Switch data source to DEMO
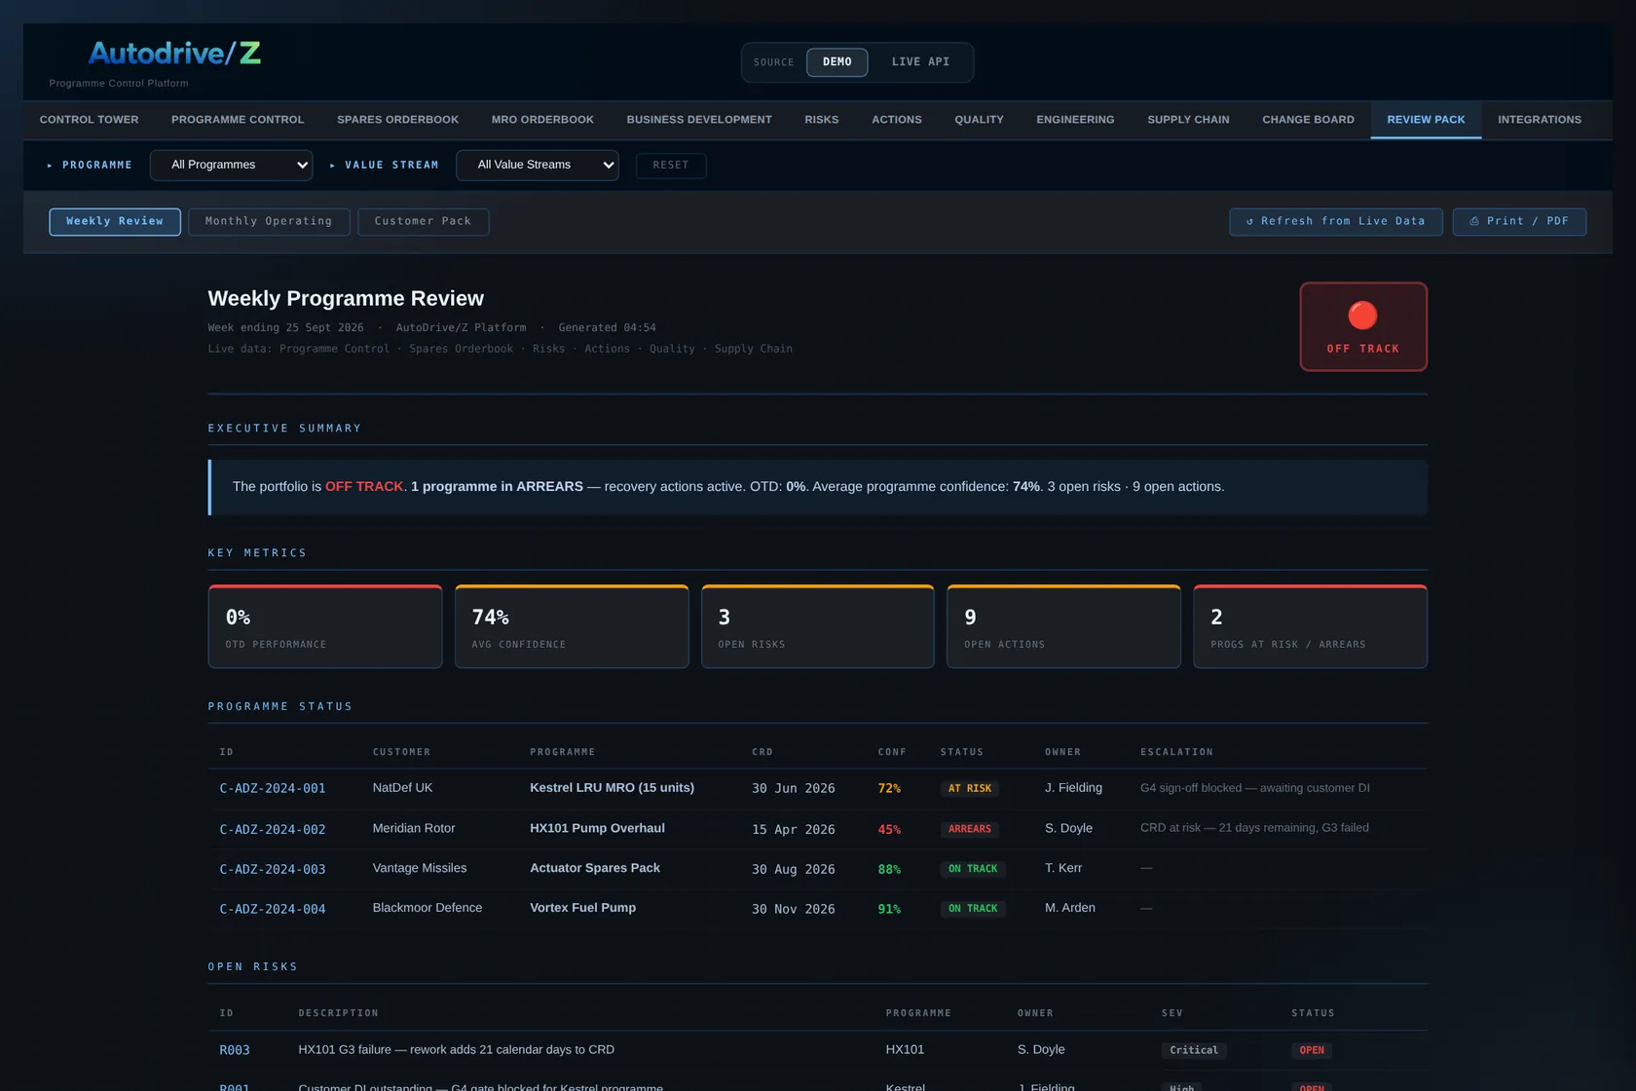1636x1091 pixels. click(x=837, y=61)
